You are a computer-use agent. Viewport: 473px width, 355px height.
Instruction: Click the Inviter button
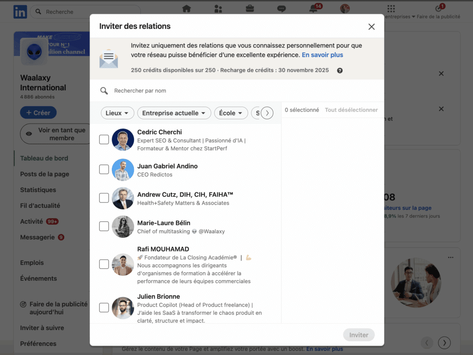point(359,335)
